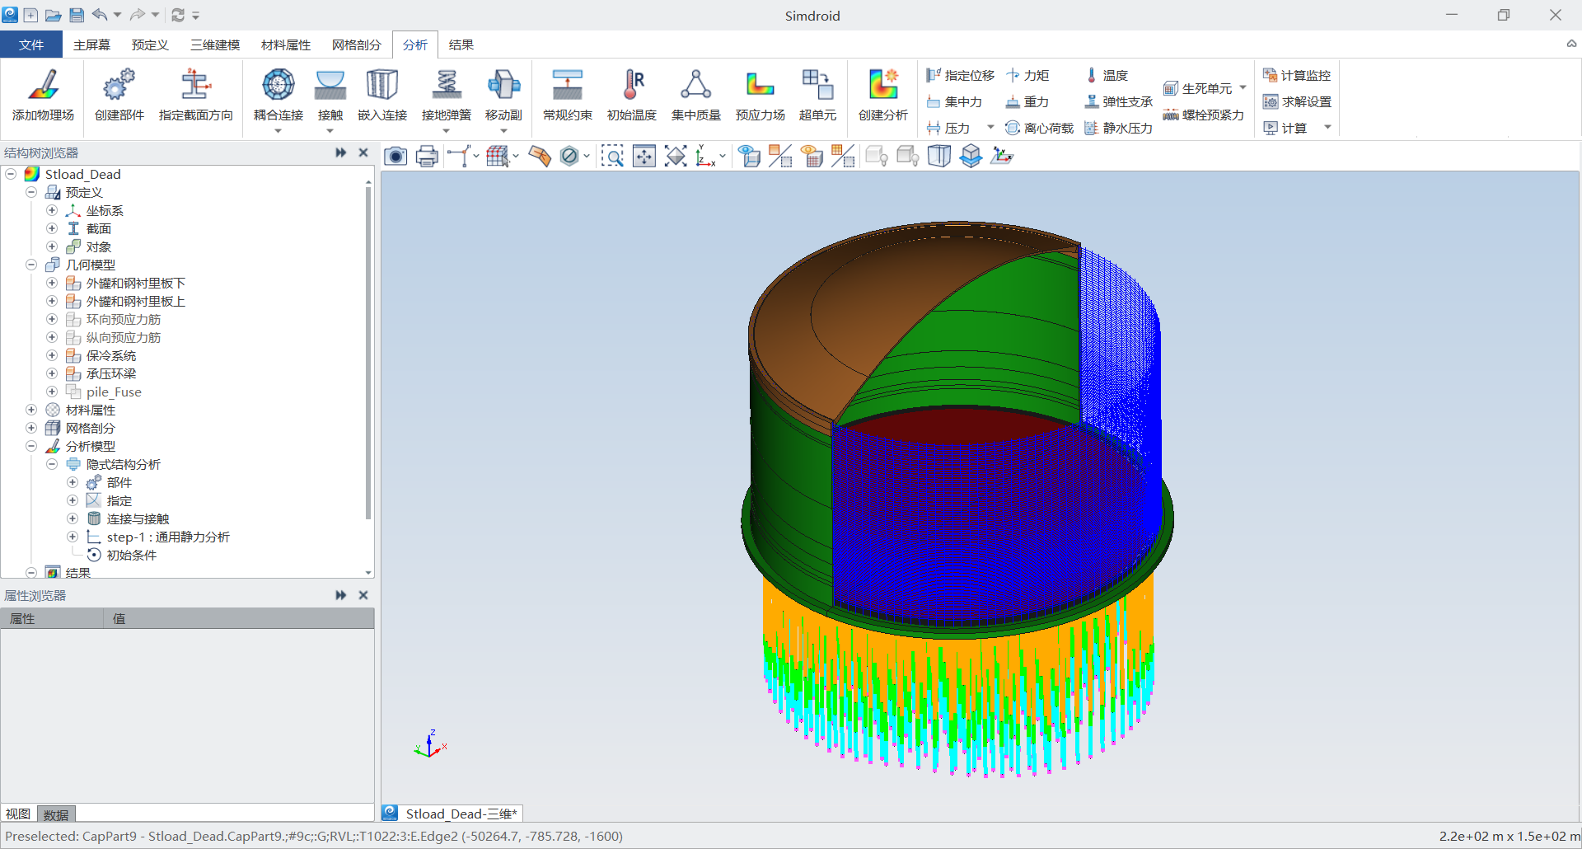
Task: Pin the 结构树浏览器 panel with arrow button
Action: [341, 152]
